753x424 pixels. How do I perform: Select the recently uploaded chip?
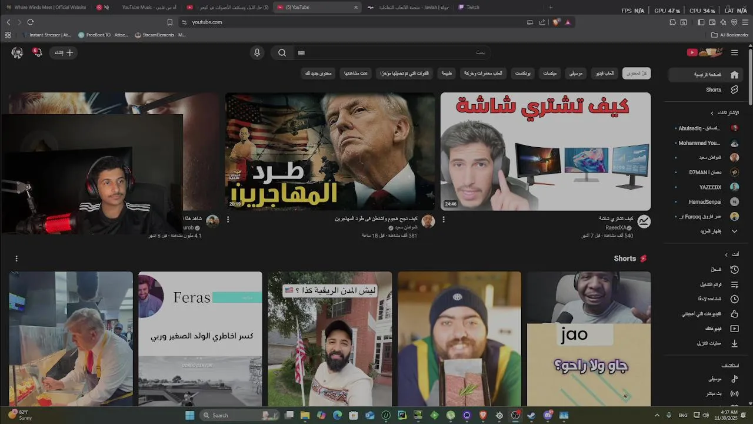click(404, 74)
